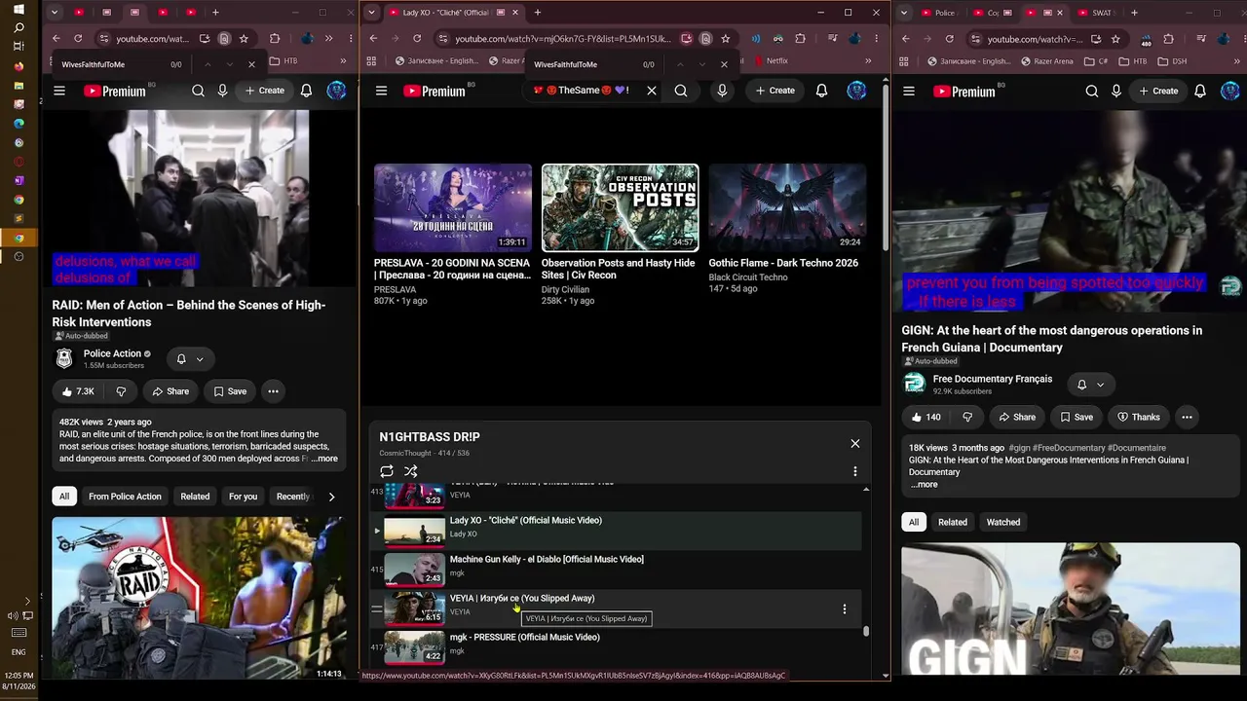Play Machine Gun Kelly el Diablo from playlist
The height and width of the screenshot is (701, 1247).
(x=547, y=560)
